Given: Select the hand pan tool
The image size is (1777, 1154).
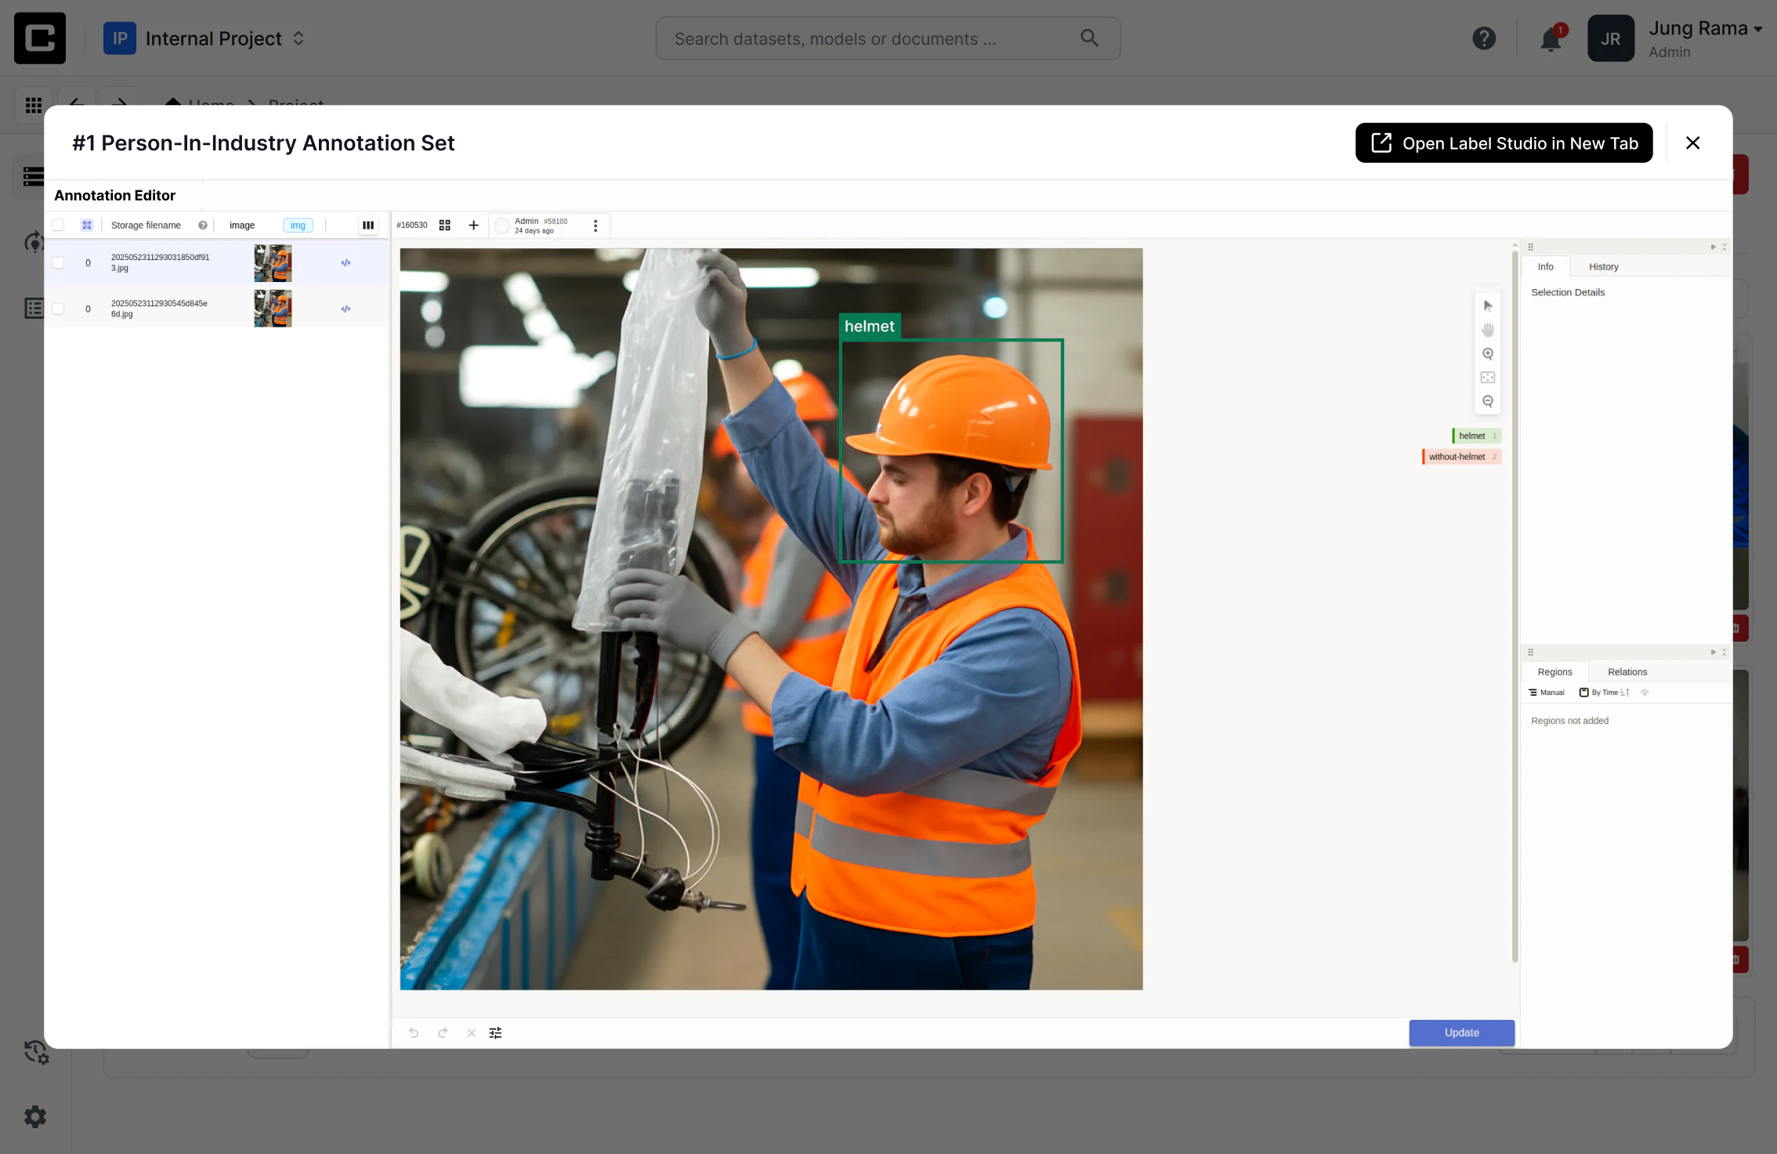Looking at the screenshot, I should coord(1487,330).
